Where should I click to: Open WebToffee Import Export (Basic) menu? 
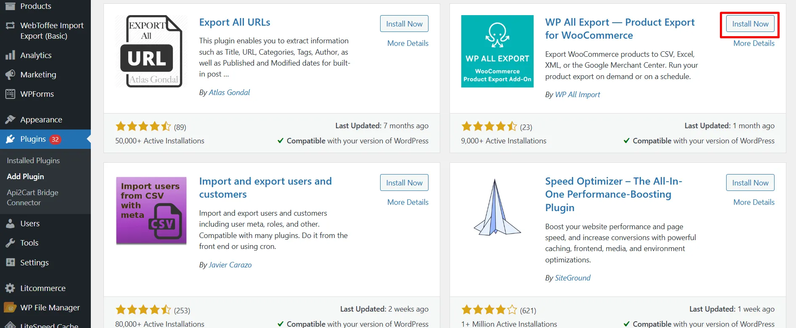tap(52, 31)
